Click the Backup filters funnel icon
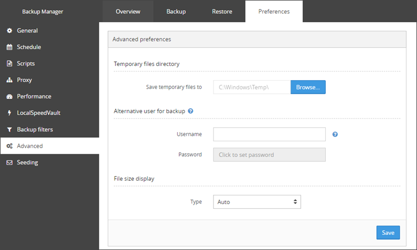 click(9, 130)
